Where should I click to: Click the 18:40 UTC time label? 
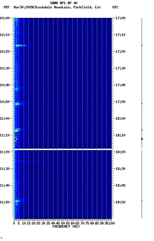pyautogui.click(x=121, y=185)
